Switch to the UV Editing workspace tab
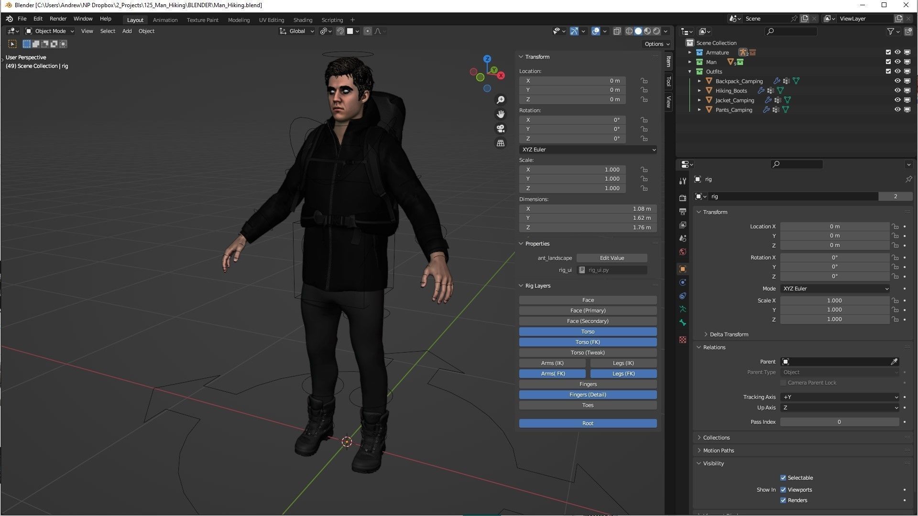Screen dimensions: 918x516 272,20
